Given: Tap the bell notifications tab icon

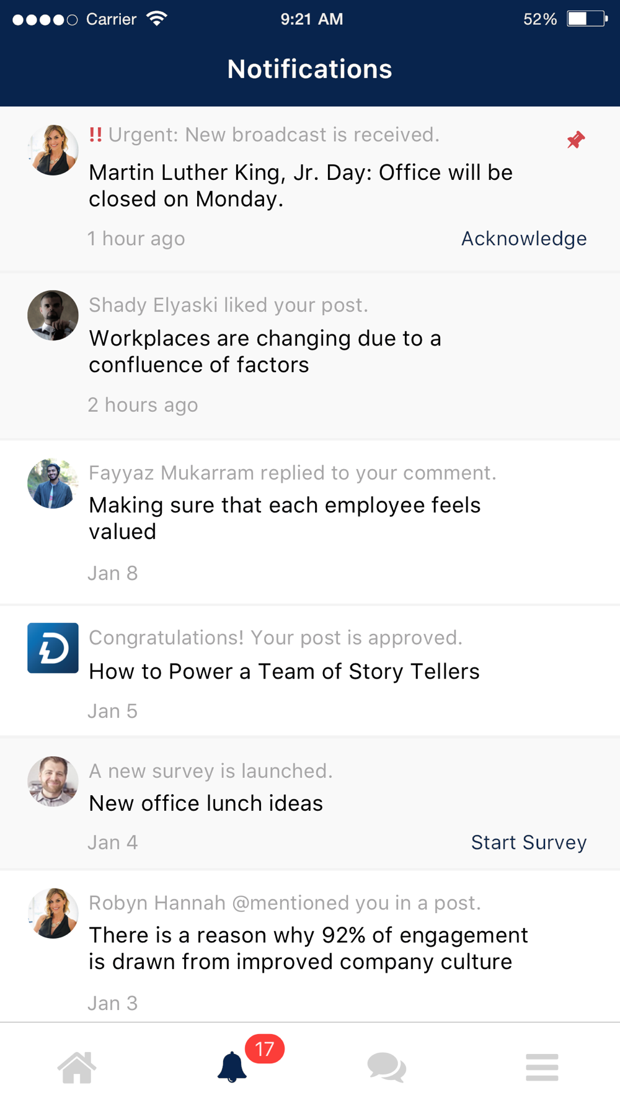Looking at the screenshot, I should coord(232,1068).
